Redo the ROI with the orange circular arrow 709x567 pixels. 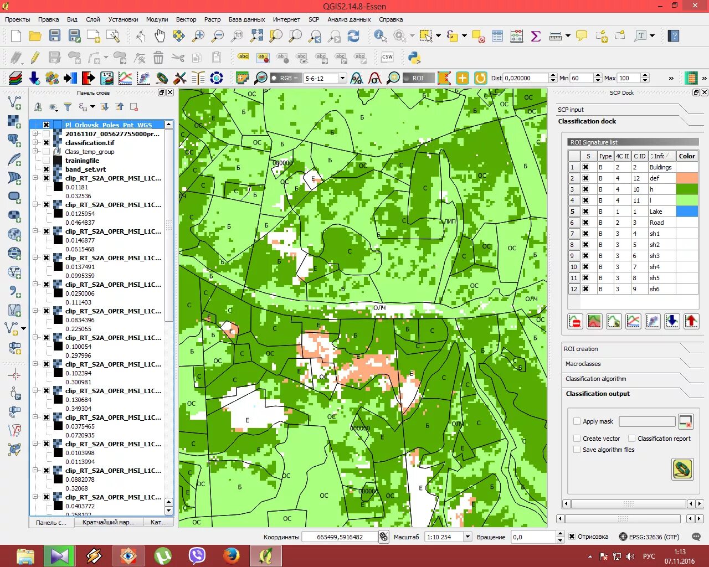(x=480, y=78)
